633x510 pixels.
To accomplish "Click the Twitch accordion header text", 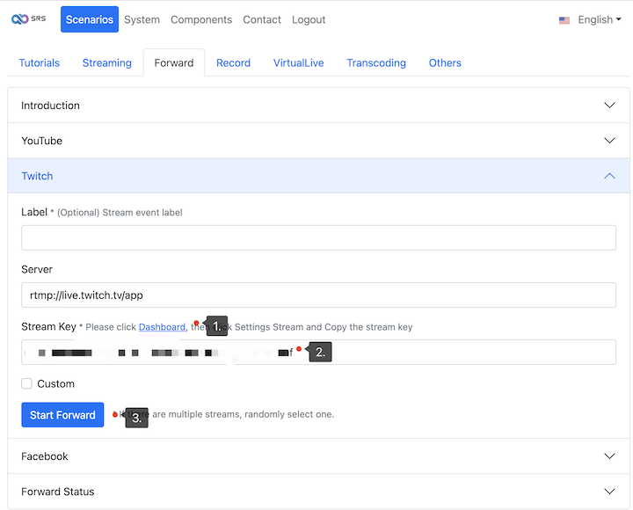I will point(37,176).
